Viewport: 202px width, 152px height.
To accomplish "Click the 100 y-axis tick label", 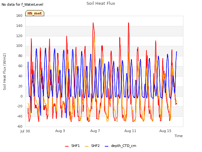I will pos(19,46).
